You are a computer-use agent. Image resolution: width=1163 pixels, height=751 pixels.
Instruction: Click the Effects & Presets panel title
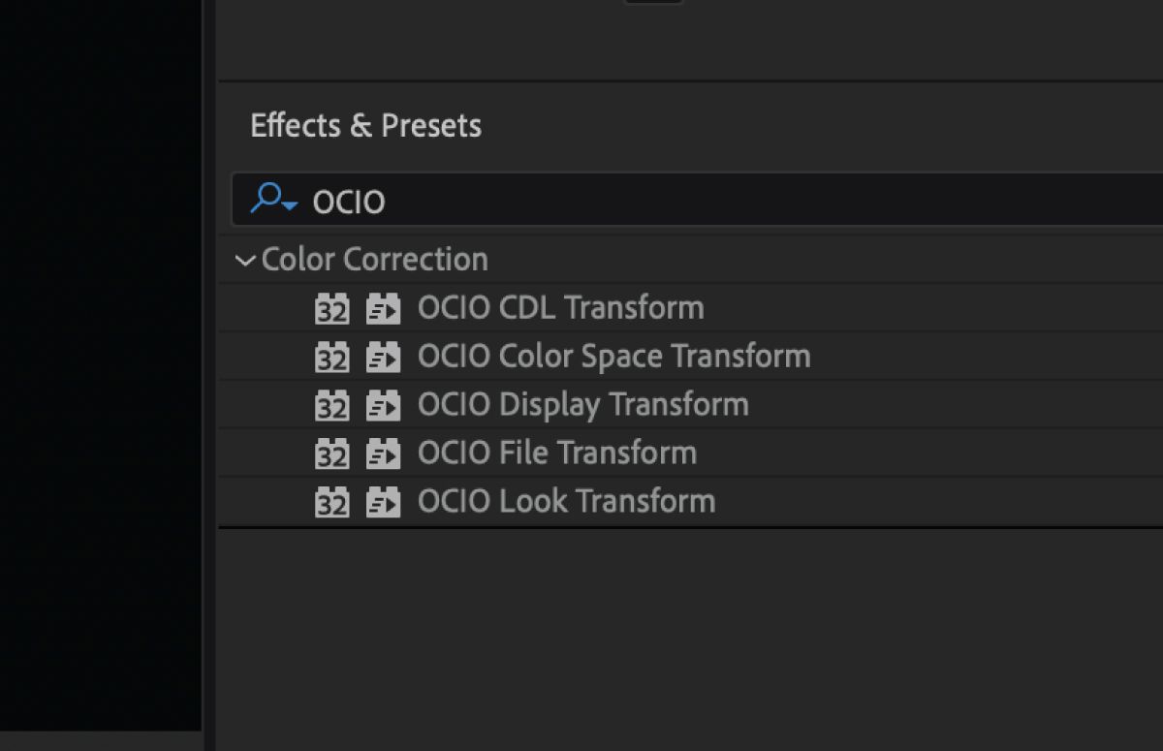(365, 125)
